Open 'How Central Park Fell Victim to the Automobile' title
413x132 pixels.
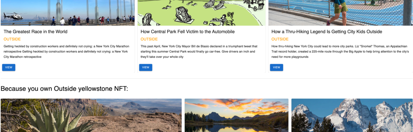tap(188, 32)
